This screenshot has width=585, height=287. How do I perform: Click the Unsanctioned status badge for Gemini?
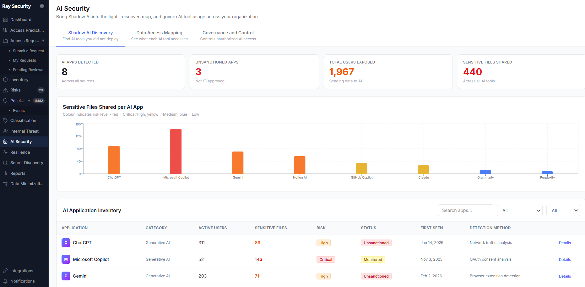(376, 276)
